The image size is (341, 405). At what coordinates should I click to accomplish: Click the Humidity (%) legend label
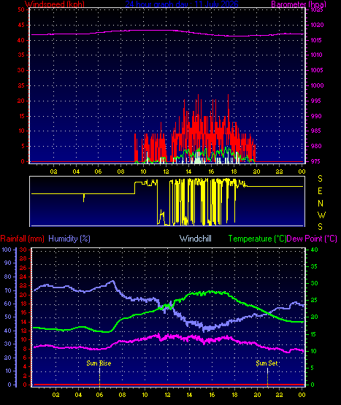[x=69, y=239]
